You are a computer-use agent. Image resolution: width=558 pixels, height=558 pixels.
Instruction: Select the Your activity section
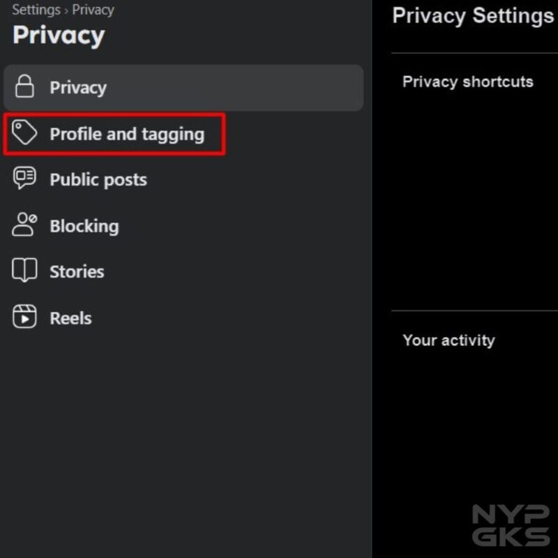[x=449, y=340]
